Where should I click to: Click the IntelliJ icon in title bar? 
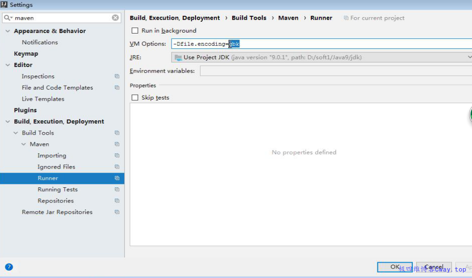[x=4, y=4]
